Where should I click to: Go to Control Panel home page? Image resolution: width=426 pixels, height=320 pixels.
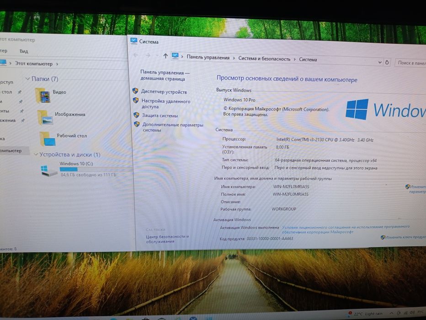165,75
